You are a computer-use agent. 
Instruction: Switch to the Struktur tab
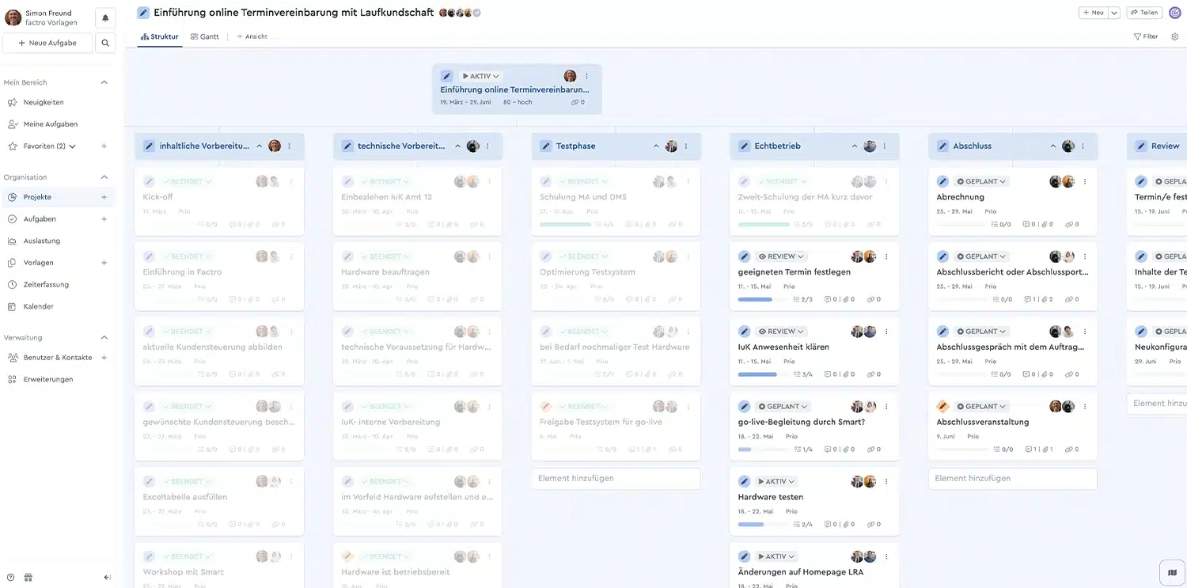point(160,36)
